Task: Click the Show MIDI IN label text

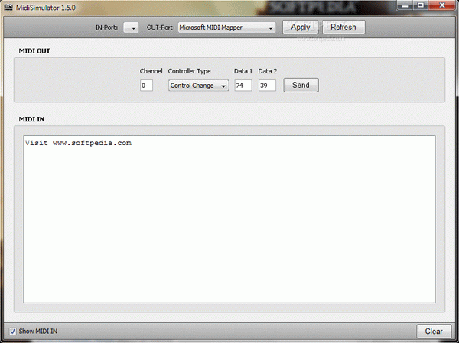Action: coord(38,332)
